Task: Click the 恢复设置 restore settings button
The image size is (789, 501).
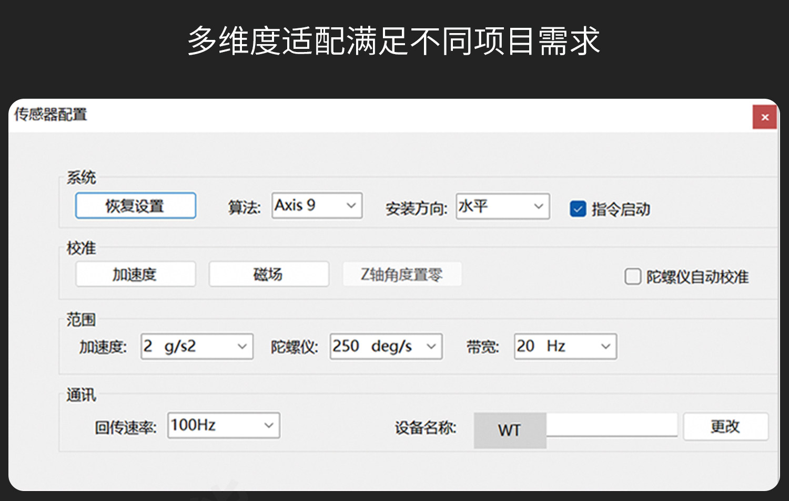Action: coord(136,205)
